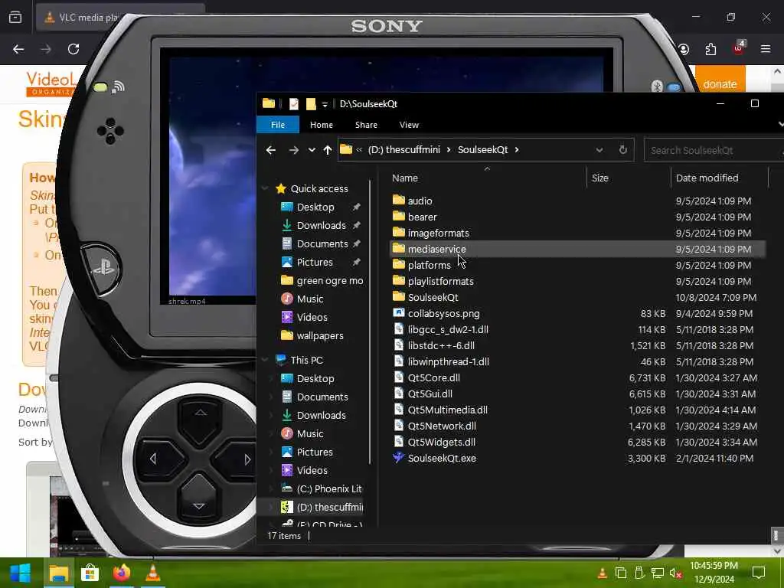This screenshot has height=588, width=784.
Task: Open the File ribbon tab
Action: click(277, 125)
